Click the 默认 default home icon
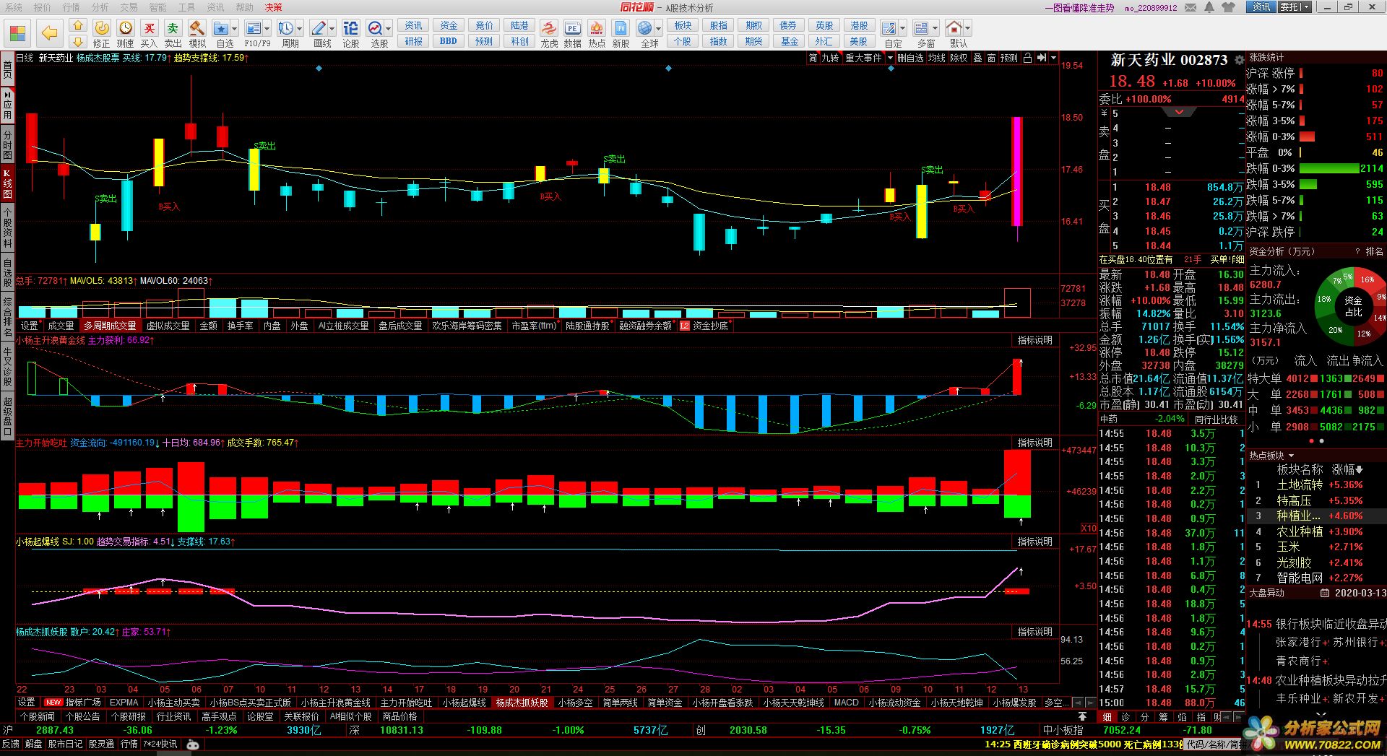The image size is (1387, 756). (x=954, y=28)
